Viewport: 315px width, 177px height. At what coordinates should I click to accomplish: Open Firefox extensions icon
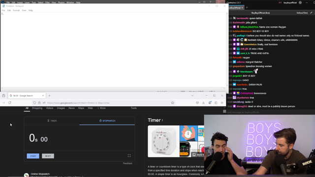click(216, 103)
